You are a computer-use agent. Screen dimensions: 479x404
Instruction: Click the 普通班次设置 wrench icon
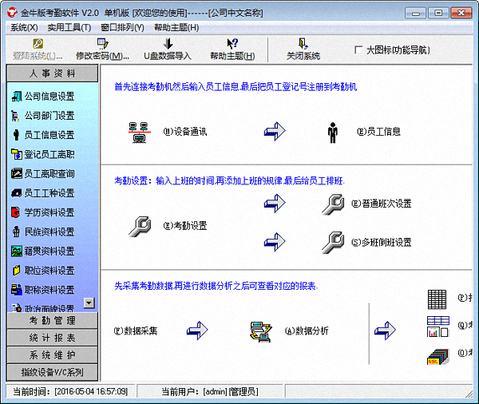pos(333,204)
